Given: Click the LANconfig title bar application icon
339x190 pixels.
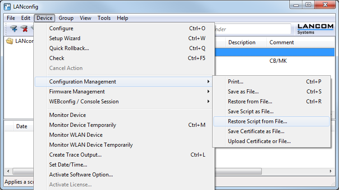Looking at the screenshot, I should pyautogui.click(x=7, y=6).
